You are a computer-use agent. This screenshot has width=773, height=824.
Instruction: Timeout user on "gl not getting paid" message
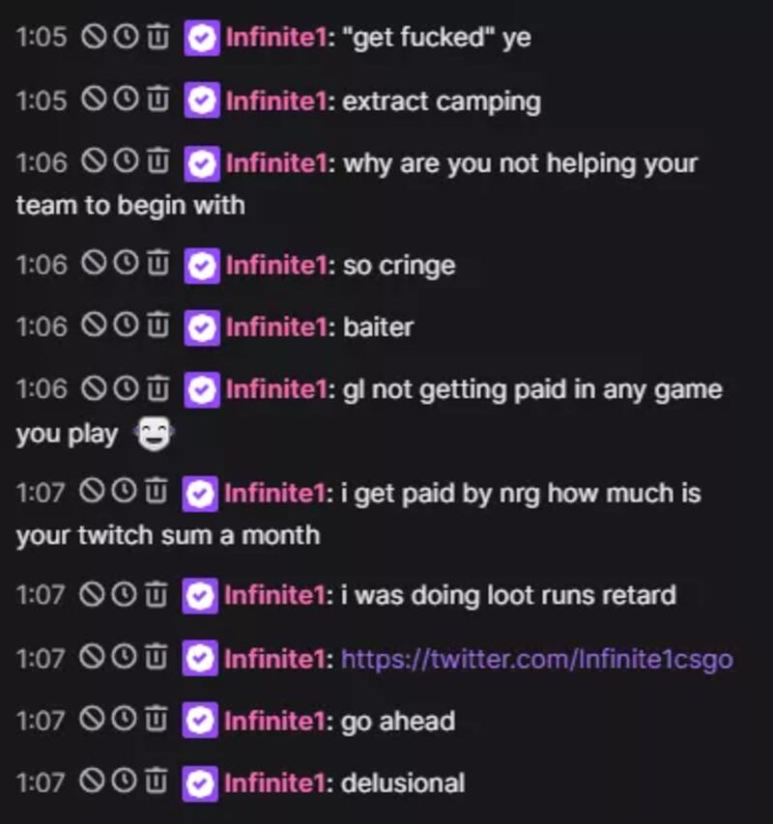[126, 388]
